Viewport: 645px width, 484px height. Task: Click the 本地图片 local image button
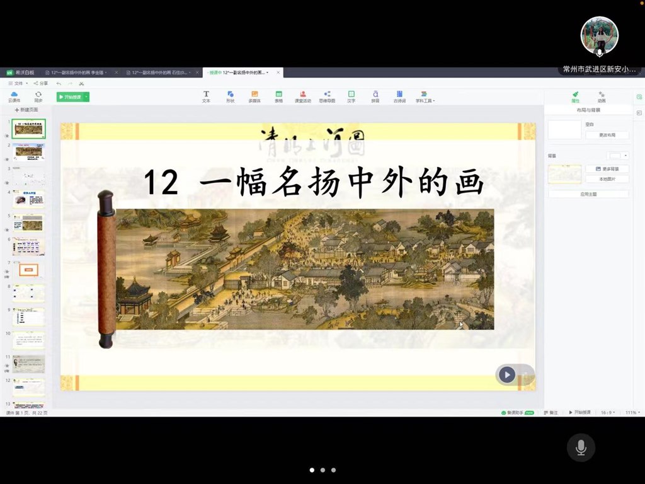click(x=607, y=179)
